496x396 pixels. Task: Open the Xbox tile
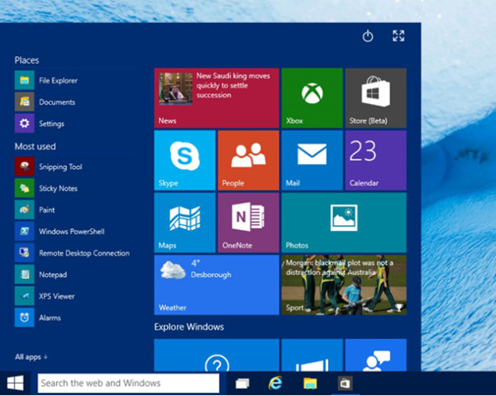point(312,97)
